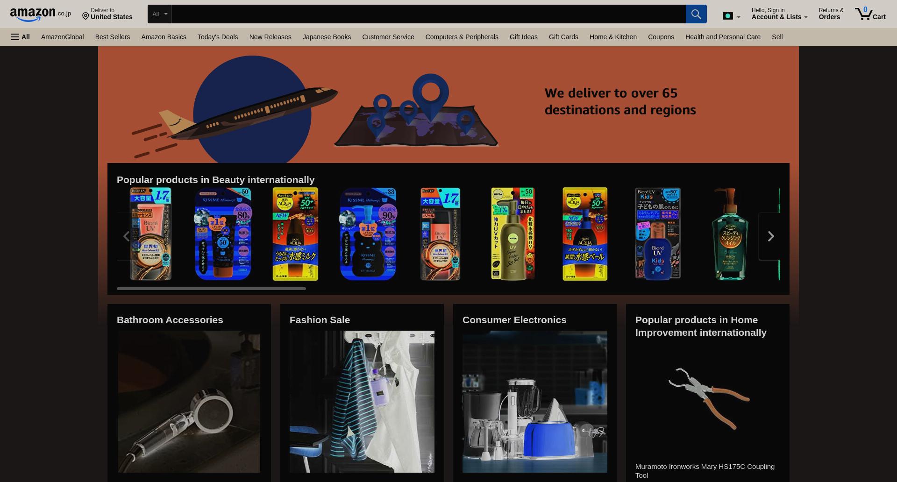The width and height of the screenshot is (897, 482).
Task: Click the search magnifier button
Action: [x=696, y=14]
